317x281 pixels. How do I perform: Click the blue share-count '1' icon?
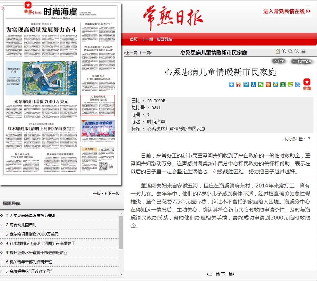point(298,85)
